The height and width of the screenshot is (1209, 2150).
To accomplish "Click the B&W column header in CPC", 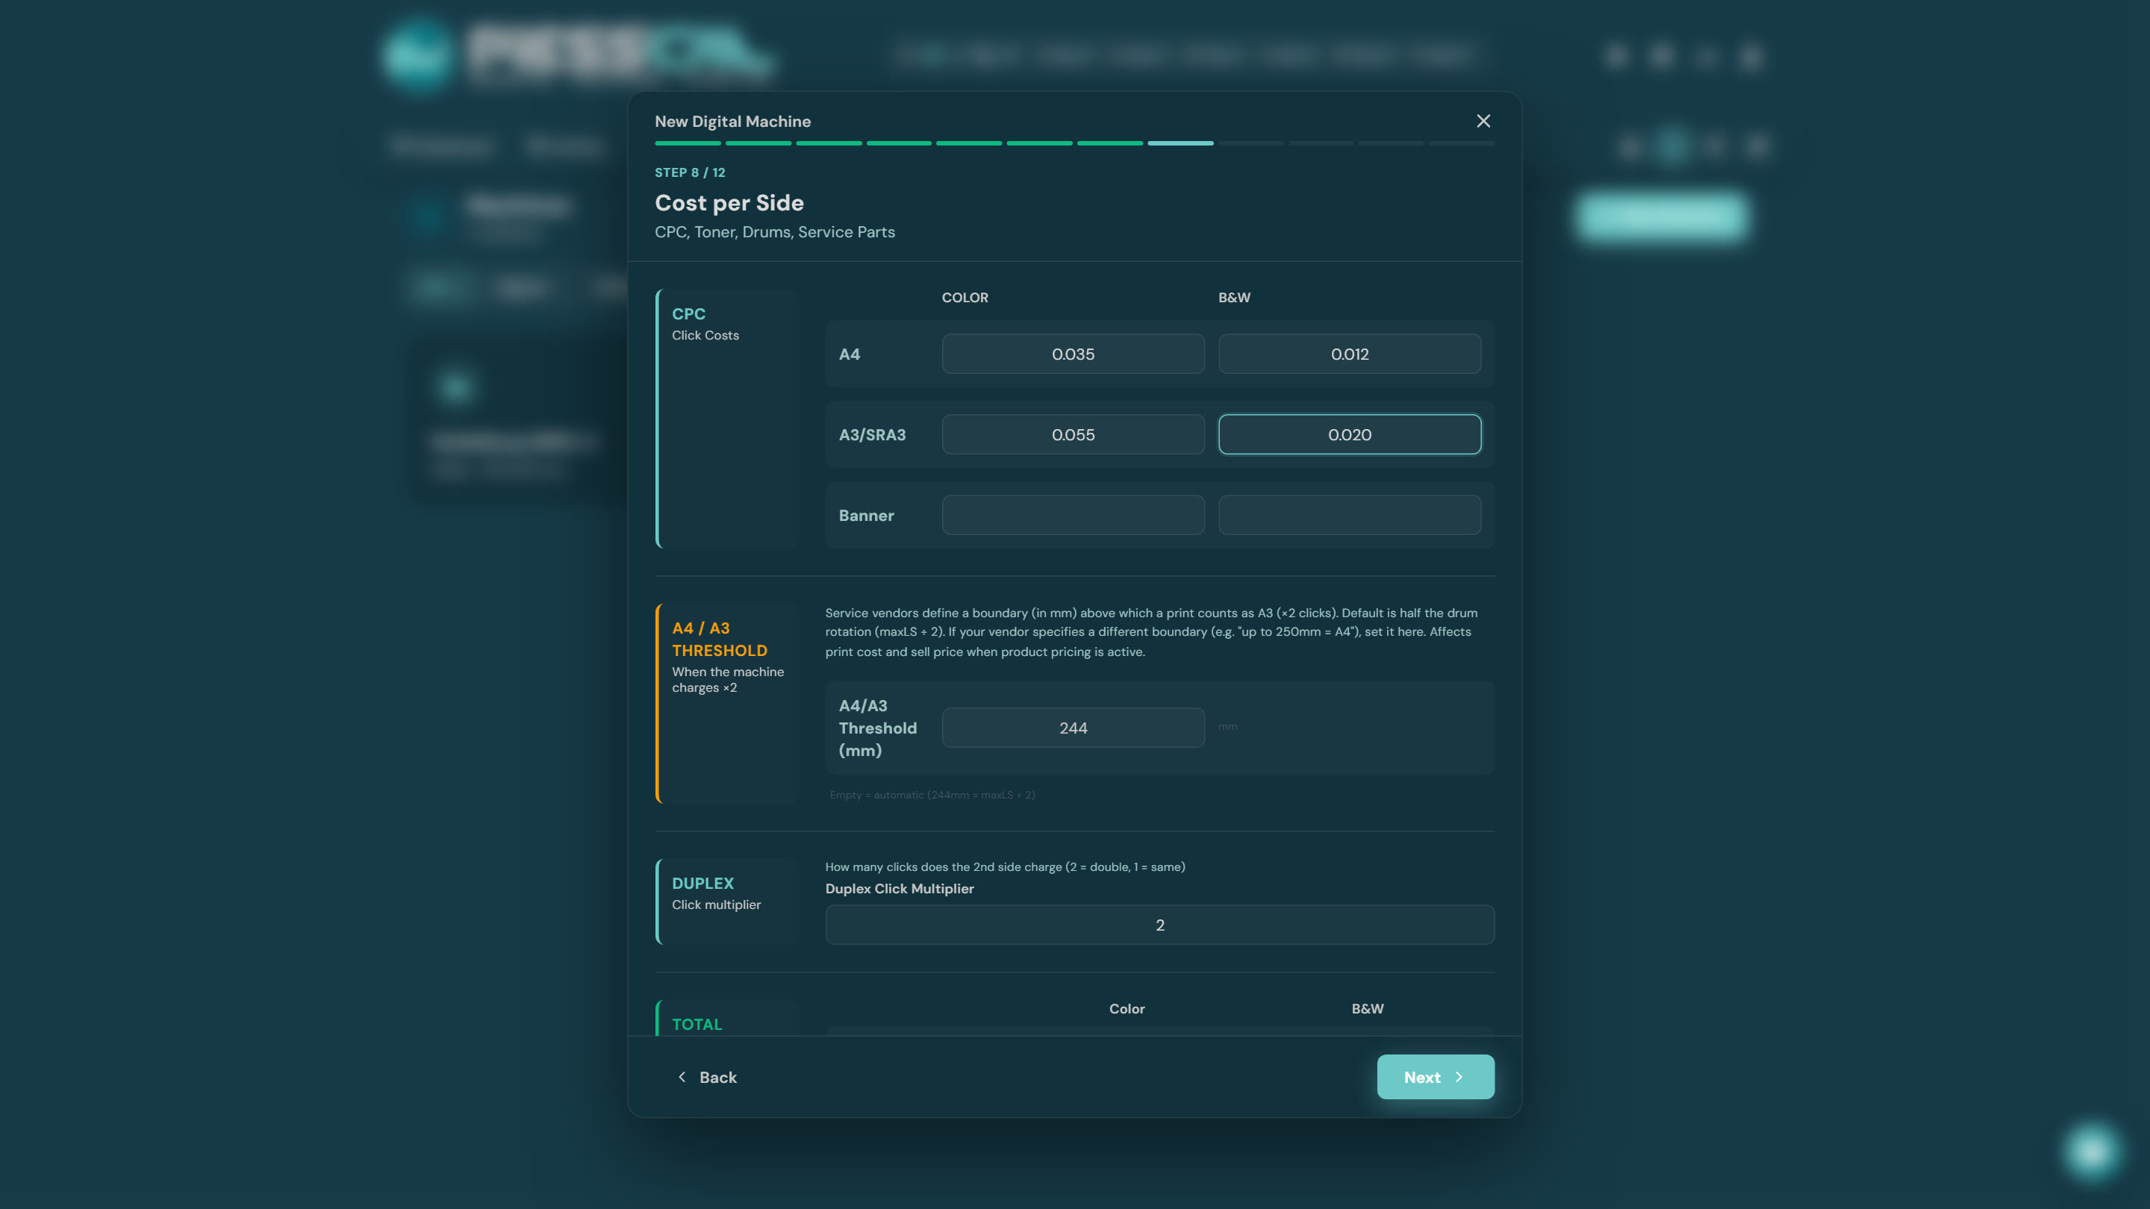I will tap(1233, 298).
